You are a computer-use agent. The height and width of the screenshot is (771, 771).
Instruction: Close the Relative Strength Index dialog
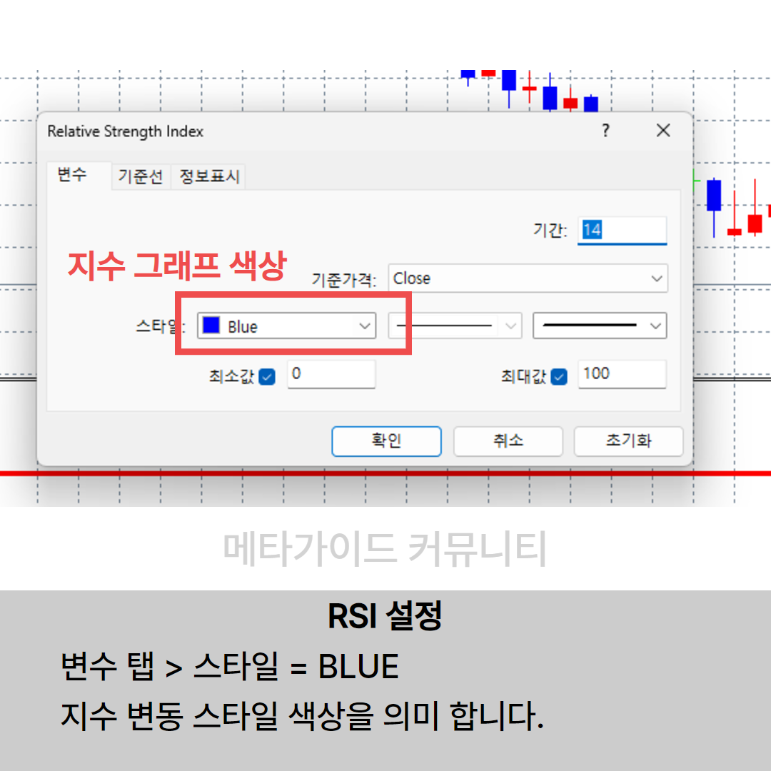[663, 131]
